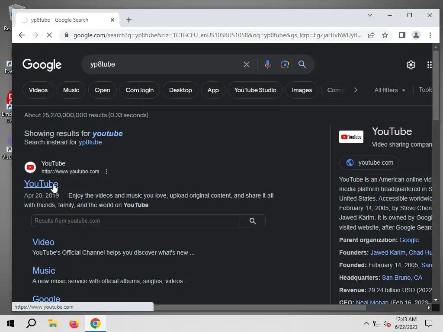Click the scroll right arrow
Screen dimensions: 443x332
click(x=429, y=307)
